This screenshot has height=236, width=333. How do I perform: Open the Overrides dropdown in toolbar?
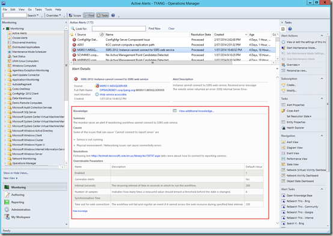pyautogui.click(x=53, y=16)
